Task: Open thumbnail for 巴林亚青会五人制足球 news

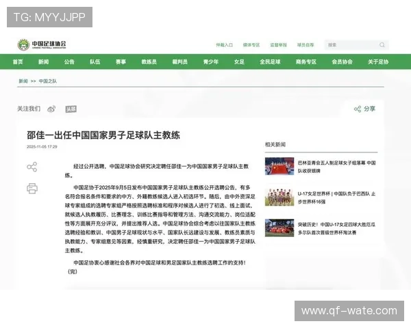Action: tap(279, 166)
